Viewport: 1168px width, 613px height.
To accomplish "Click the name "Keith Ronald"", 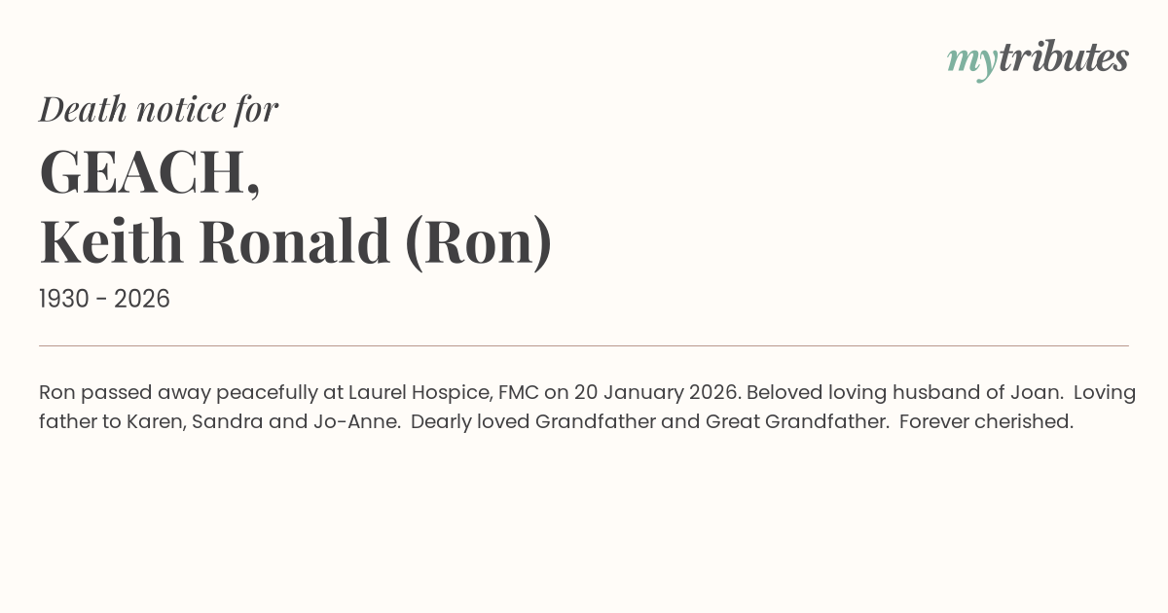I will click(213, 241).
